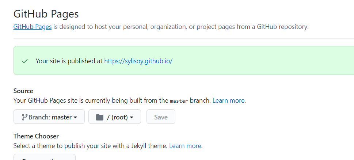Visit the published site sylisoy.github.io link
Image resolution: width=354 pixels, height=160 pixels.
[x=138, y=61]
